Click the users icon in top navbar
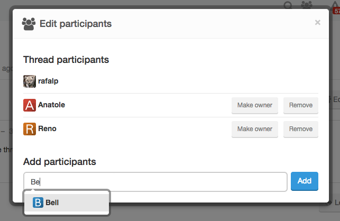 coord(307,5)
